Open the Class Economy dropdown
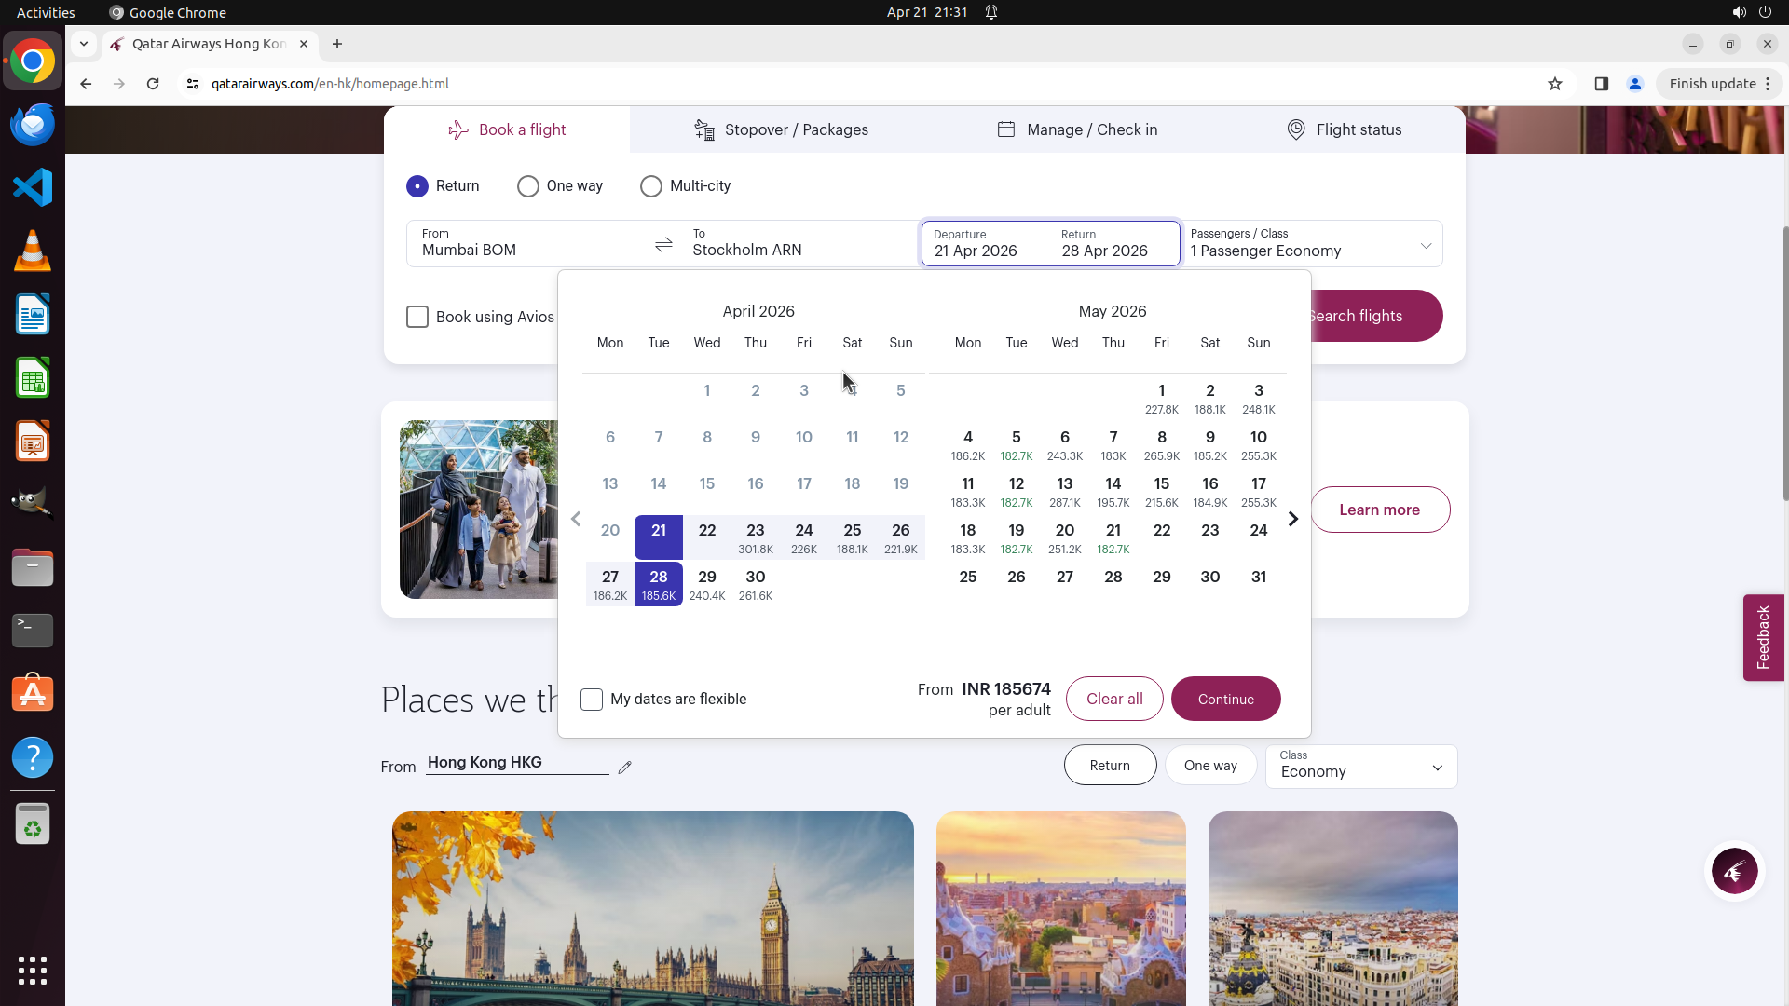1789x1006 pixels. tap(1360, 767)
